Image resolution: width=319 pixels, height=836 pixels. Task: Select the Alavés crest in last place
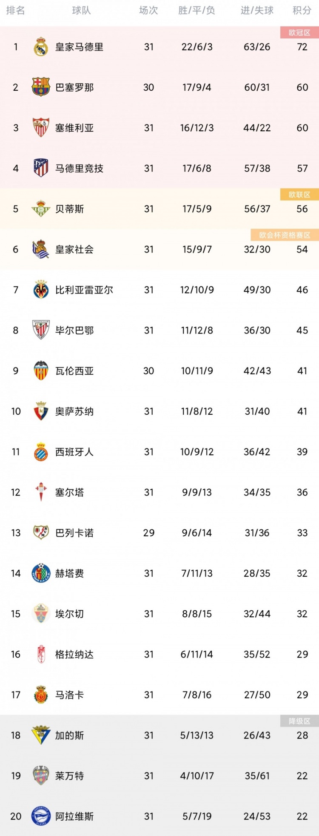tap(41, 816)
